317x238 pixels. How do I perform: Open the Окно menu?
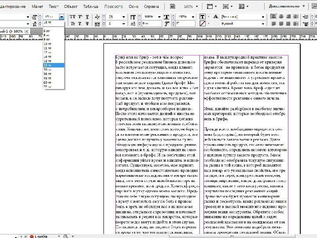133,7
